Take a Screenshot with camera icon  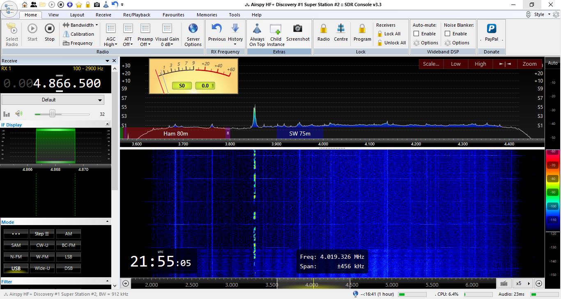pos(298,29)
